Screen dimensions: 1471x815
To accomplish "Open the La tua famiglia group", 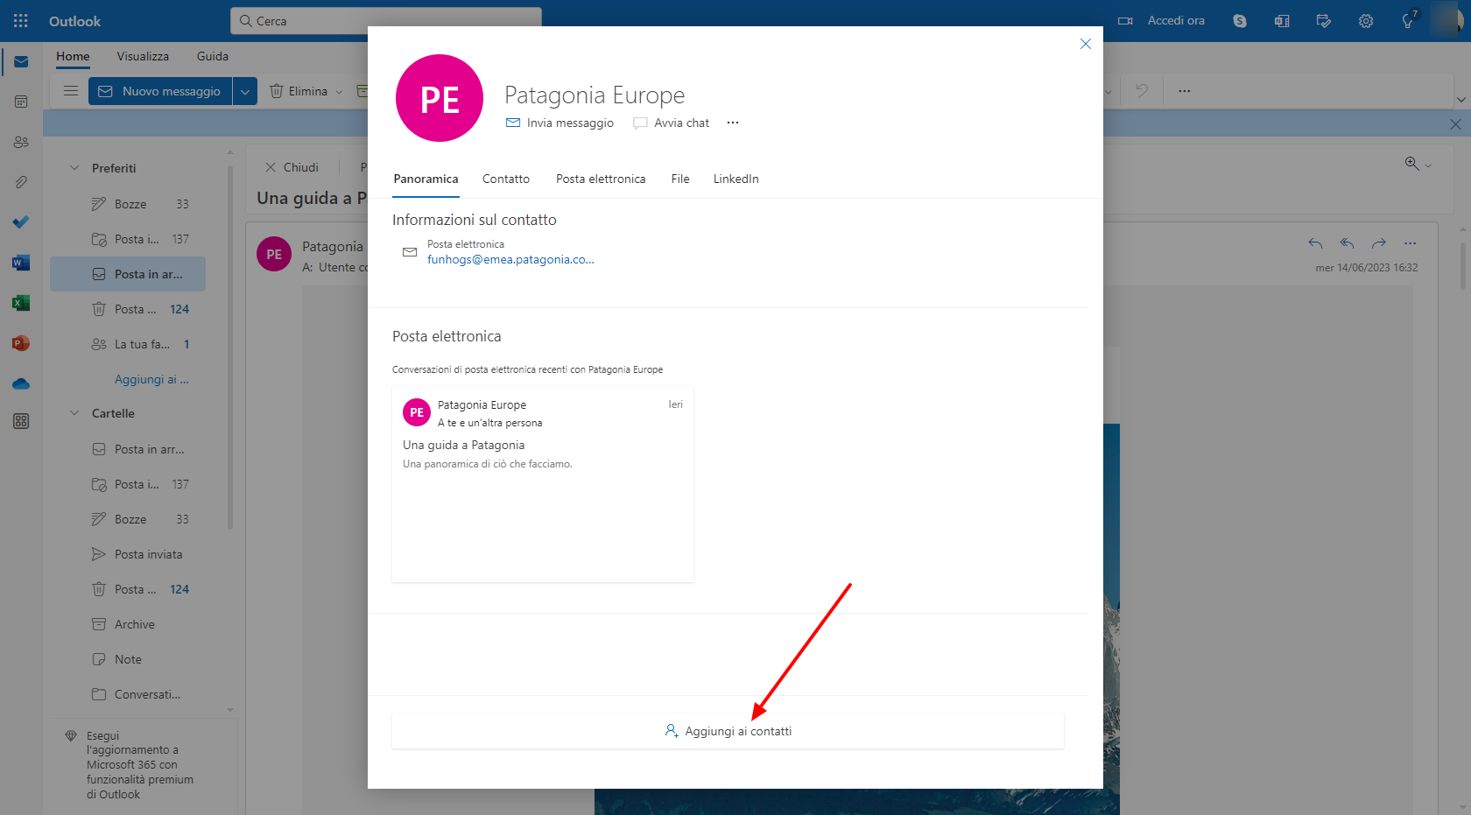I will [x=128, y=344].
